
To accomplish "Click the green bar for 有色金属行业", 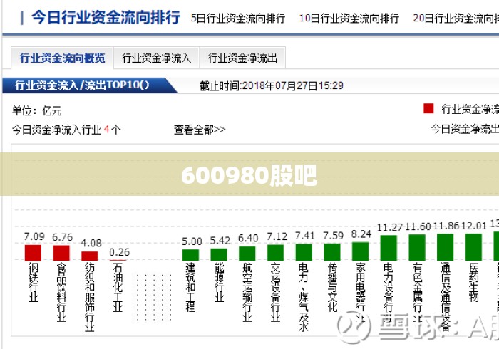I will 417,248.
